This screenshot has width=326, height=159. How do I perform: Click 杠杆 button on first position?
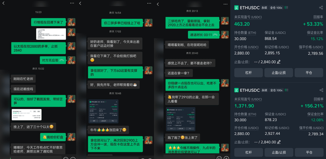(x=249, y=73)
